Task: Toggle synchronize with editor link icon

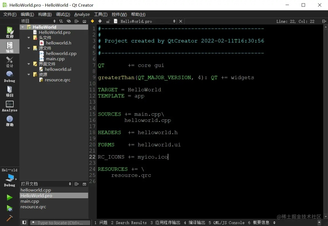Action: coord(69,21)
